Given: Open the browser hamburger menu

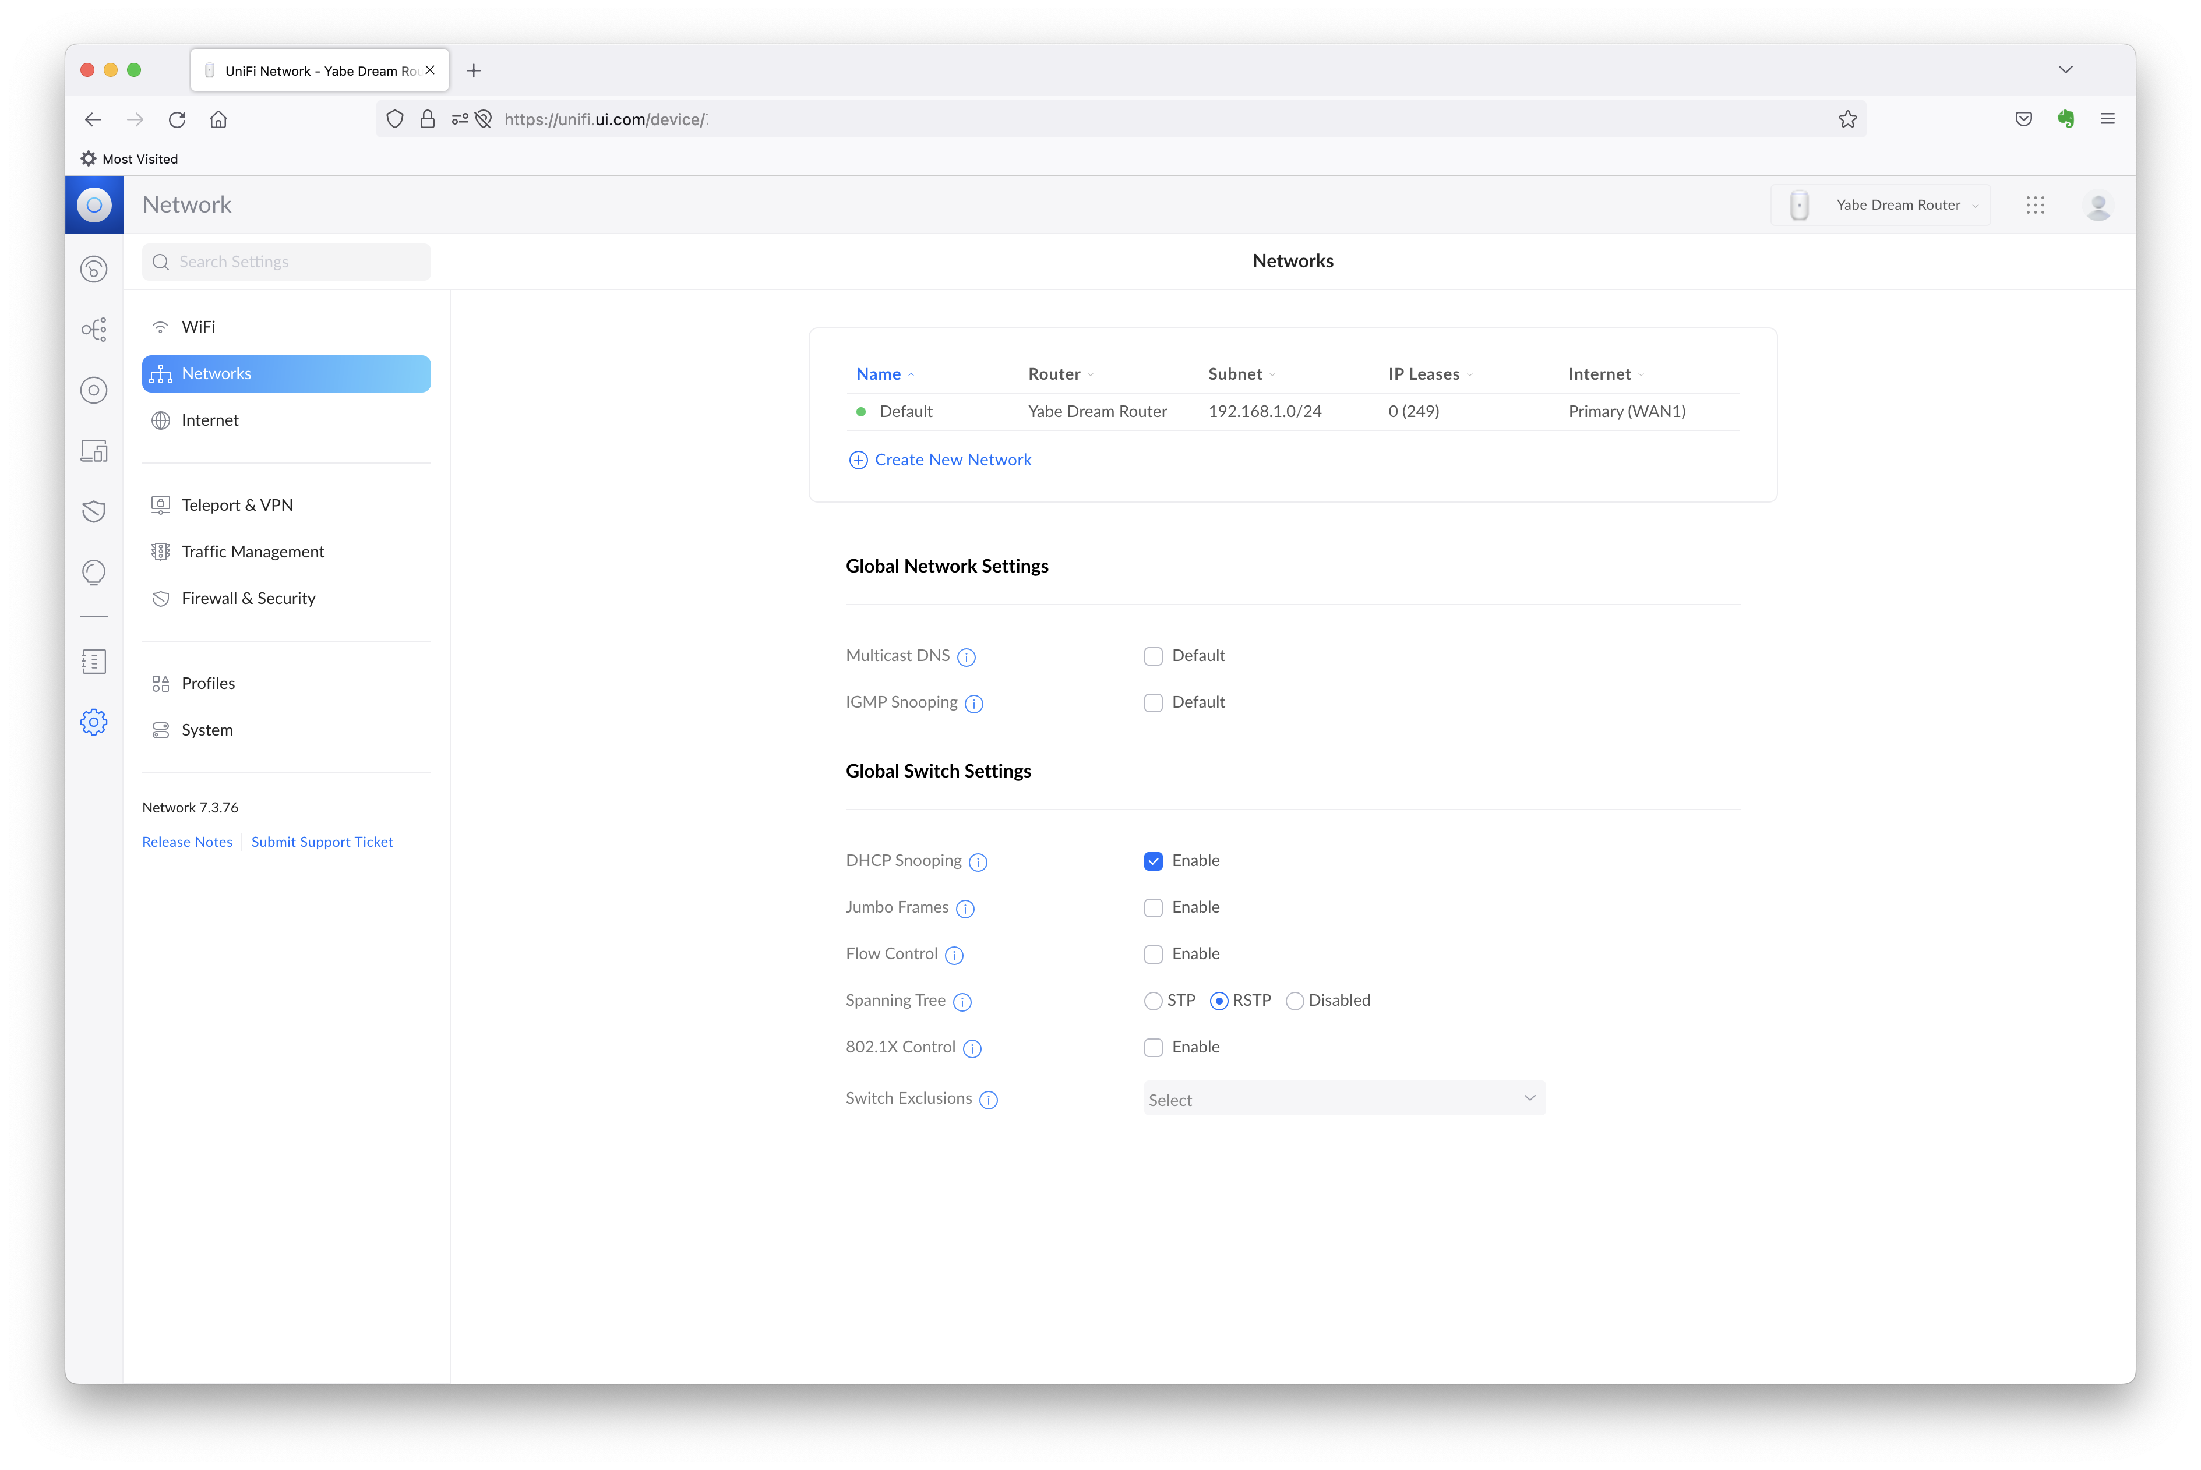Looking at the screenshot, I should (x=2107, y=119).
